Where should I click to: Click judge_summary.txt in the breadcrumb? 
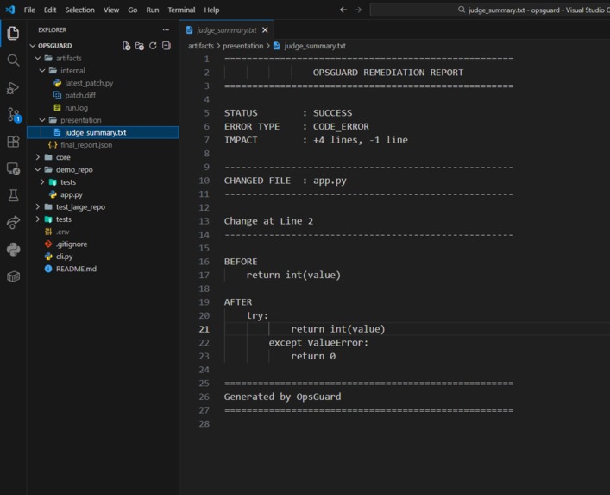pos(314,46)
